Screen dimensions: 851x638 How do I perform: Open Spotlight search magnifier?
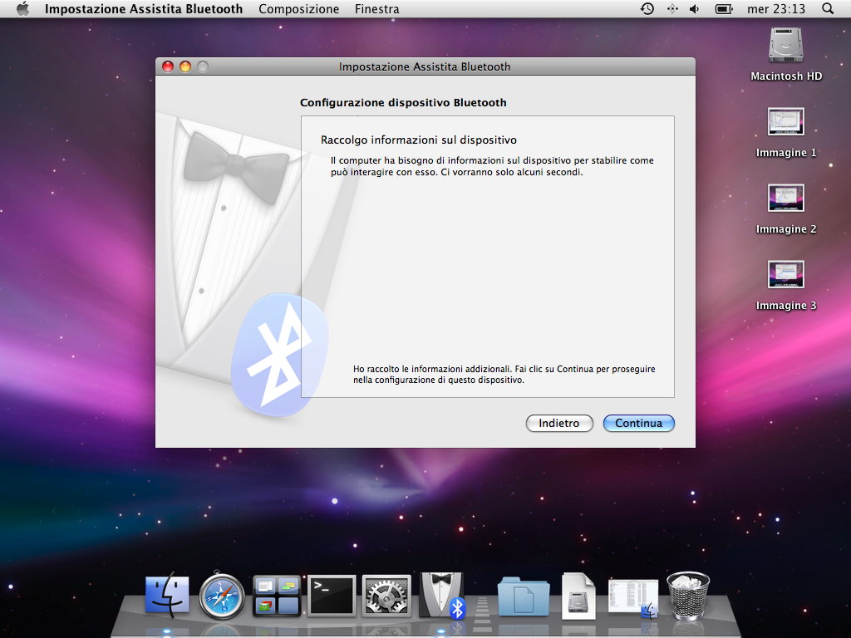coord(828,8)
